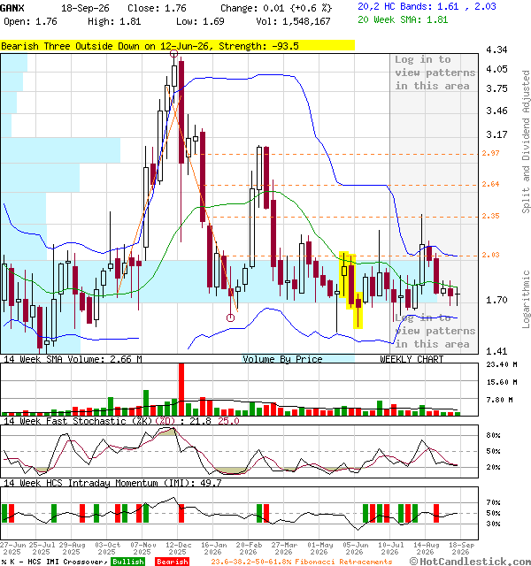Click the Volume By Price label
Viewport: 531px width, 566px height.
click(x=282, y=359)
